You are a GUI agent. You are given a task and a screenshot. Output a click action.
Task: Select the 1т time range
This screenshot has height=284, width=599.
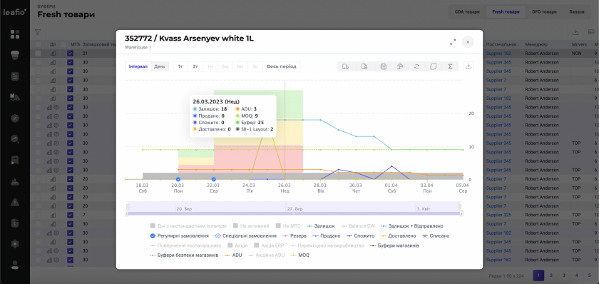[180, 66]
